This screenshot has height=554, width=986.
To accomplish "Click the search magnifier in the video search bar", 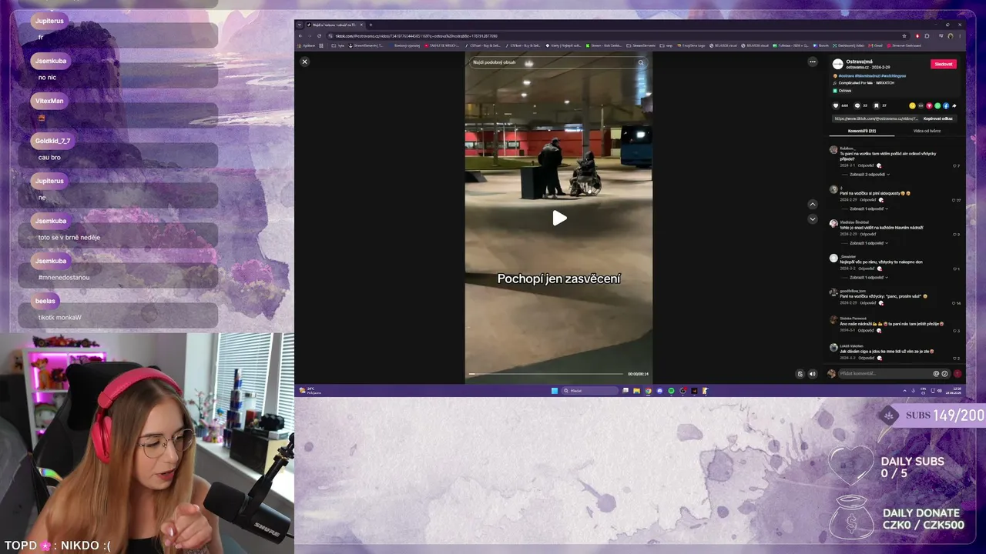I will coord(640,62).
